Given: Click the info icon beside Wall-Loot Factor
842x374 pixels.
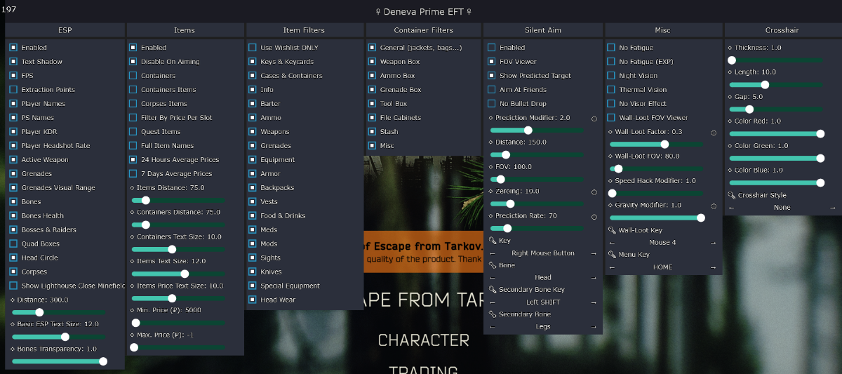Looking at the screenshot, I should pyautogui.click(x=714, y=132).
